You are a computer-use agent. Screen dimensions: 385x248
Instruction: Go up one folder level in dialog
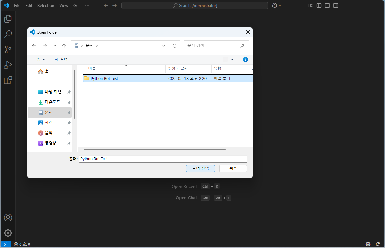64,46
